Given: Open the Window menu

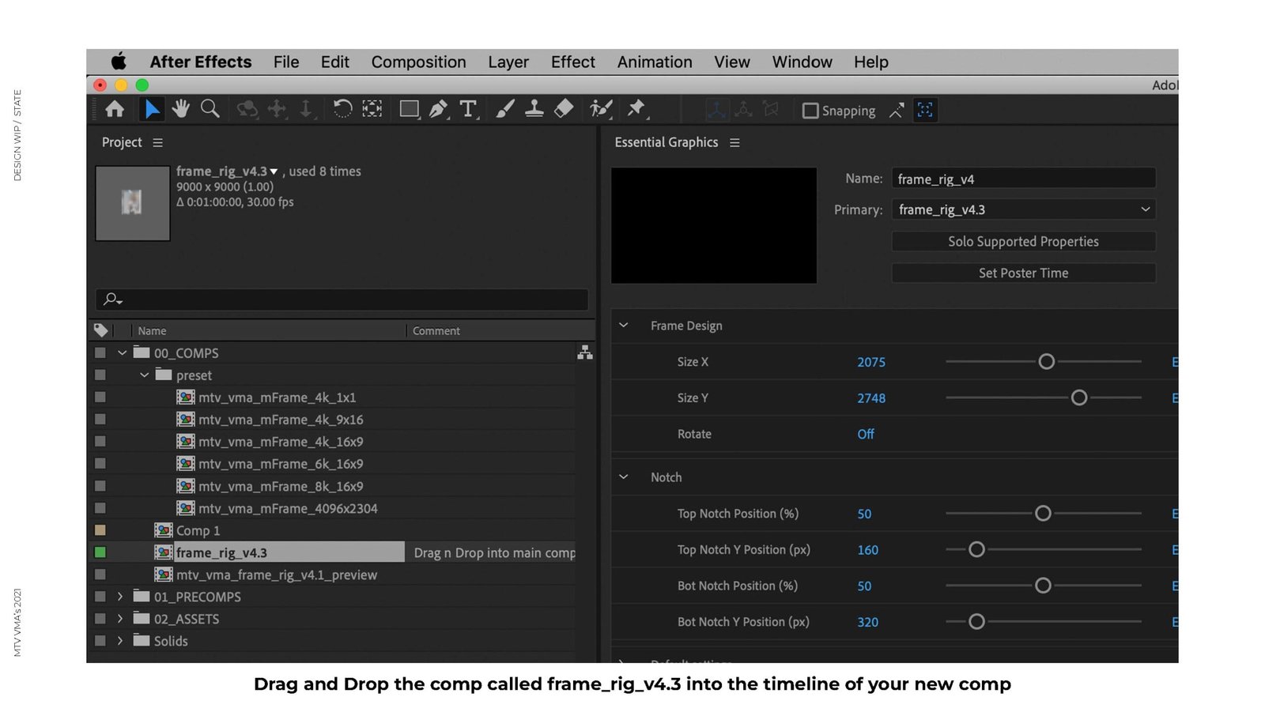Looking at the screenshot, I should point(802,62).
